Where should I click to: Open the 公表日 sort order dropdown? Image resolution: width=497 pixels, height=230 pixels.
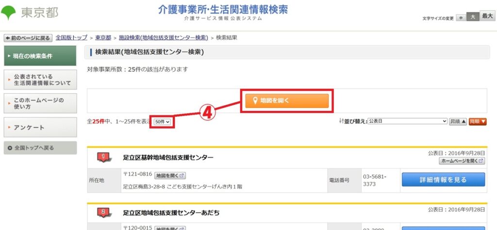pyautogui.click(x=407, y=121)
